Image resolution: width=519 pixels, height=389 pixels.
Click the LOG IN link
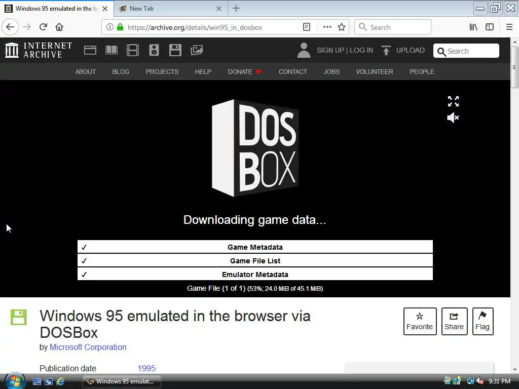(361, 50)
